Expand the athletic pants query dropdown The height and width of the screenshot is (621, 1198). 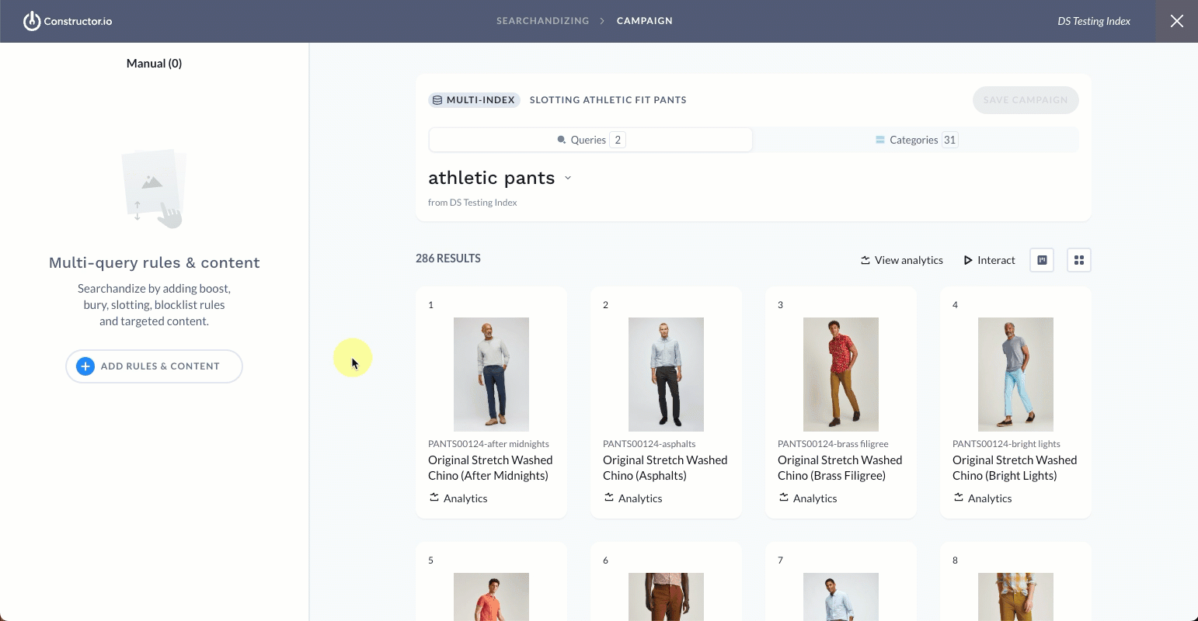568,178
